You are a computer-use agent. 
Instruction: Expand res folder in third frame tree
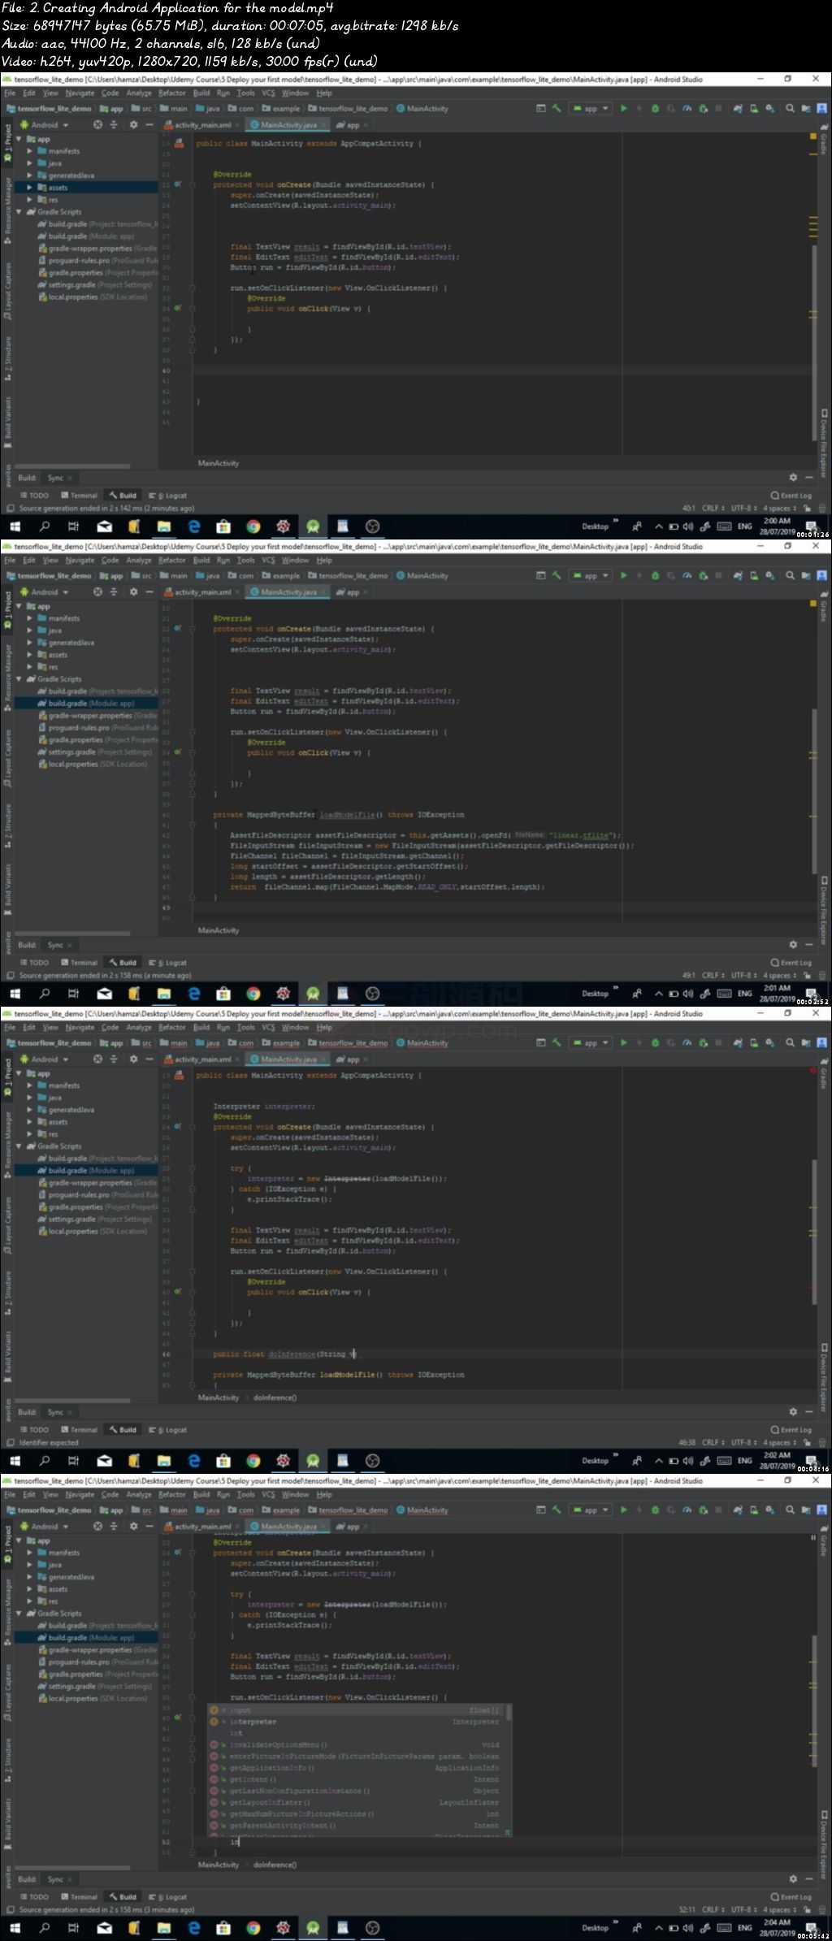30,1134
